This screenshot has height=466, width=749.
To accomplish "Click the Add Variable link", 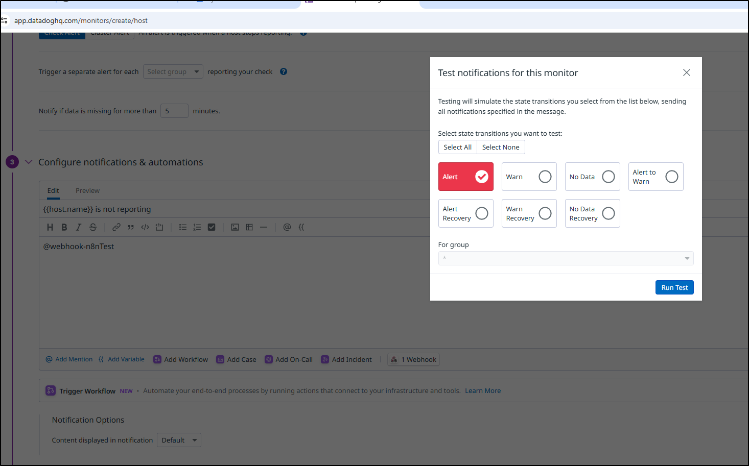I will pyautogui.click(x=122, y=359).
